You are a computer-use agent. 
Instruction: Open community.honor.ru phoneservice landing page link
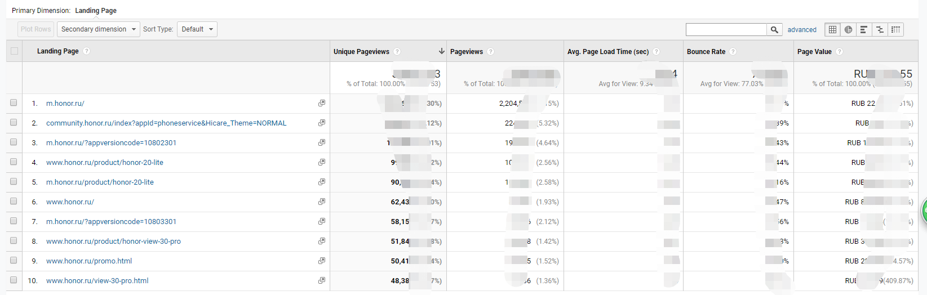[166, 123]
